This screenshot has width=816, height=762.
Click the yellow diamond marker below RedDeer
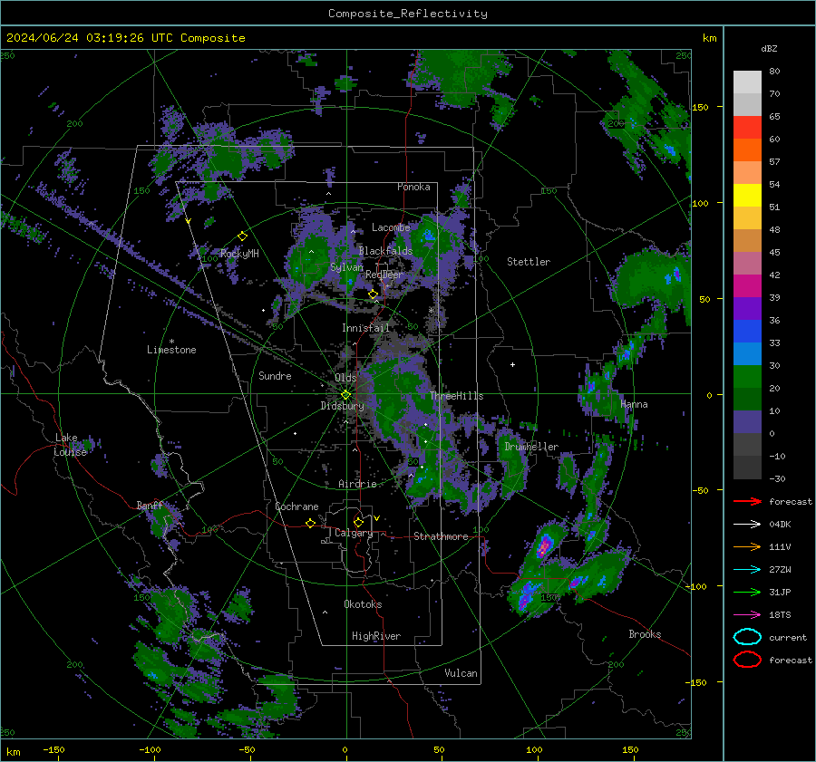373,294
